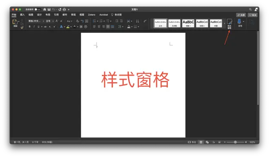
Task: Click the enclosed character circle icon
Action: pyautogui.click(x=86, y=27)
